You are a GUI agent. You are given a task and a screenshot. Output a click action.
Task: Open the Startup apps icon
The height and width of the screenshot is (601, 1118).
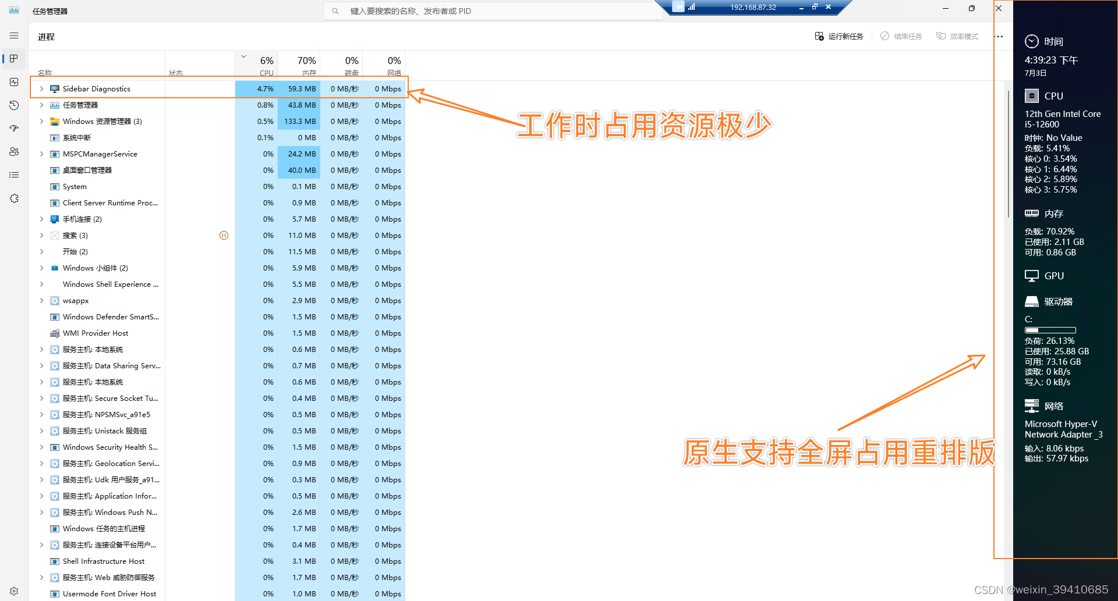coord(14,129)
